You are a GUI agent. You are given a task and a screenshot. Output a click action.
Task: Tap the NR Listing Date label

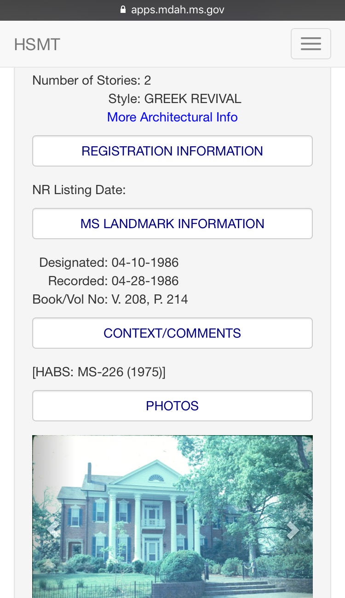point(79,190)
